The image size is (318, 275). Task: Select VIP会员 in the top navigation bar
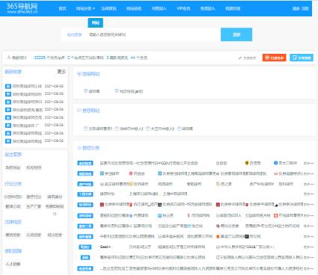tap(183, 8)
